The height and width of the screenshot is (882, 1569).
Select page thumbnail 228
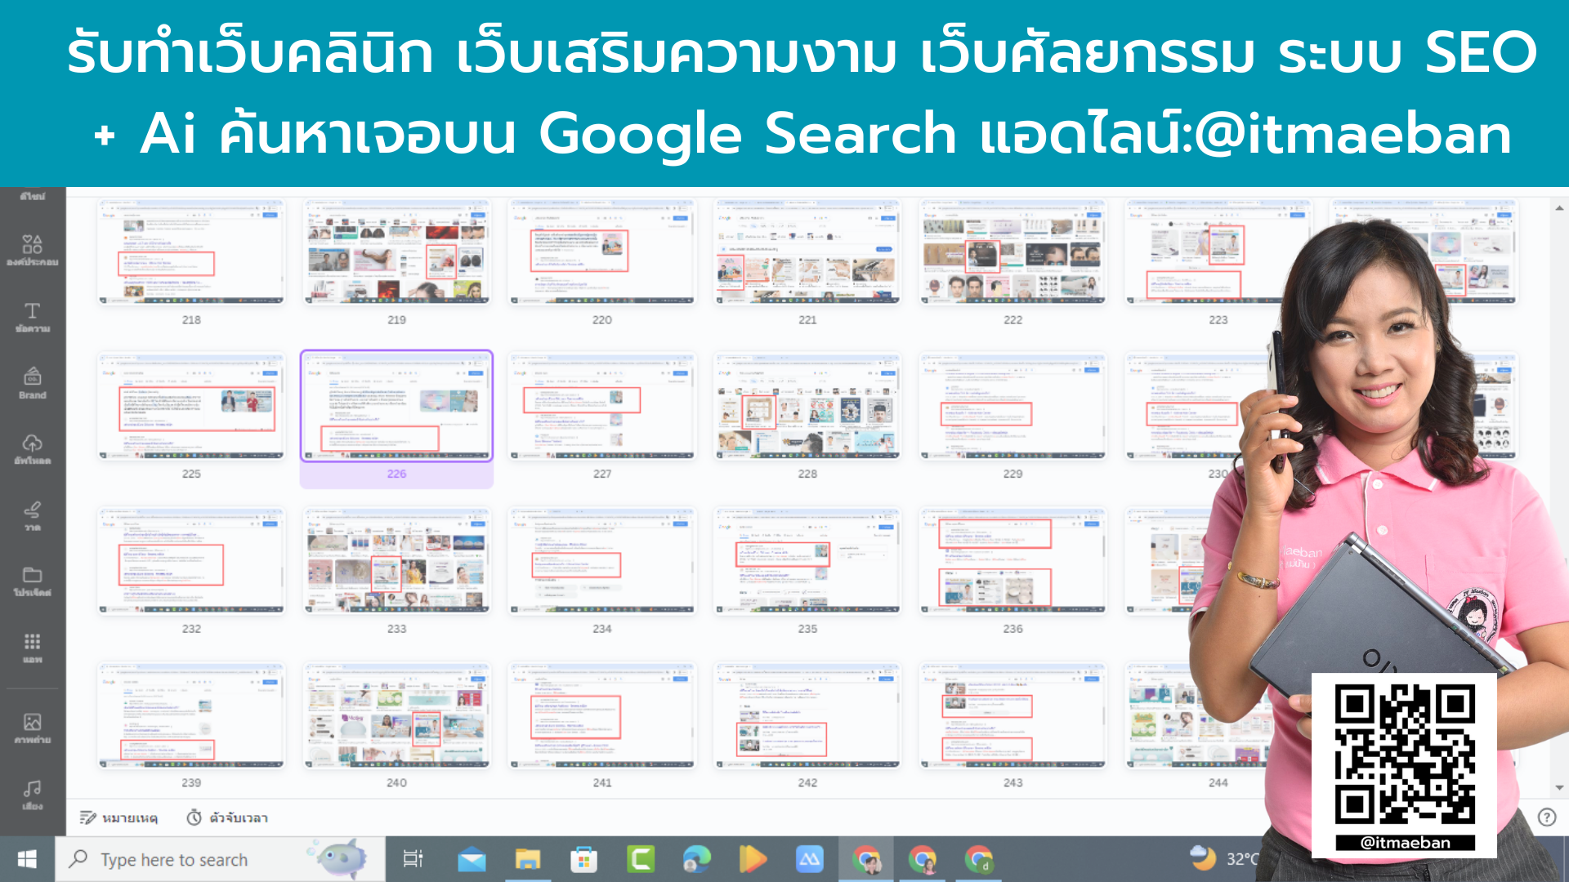coord(807,406)
